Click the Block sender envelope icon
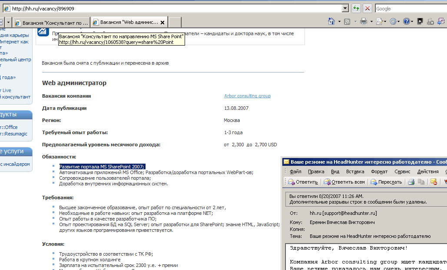Viewport: 447px width, 270px height. pos(434,182)
